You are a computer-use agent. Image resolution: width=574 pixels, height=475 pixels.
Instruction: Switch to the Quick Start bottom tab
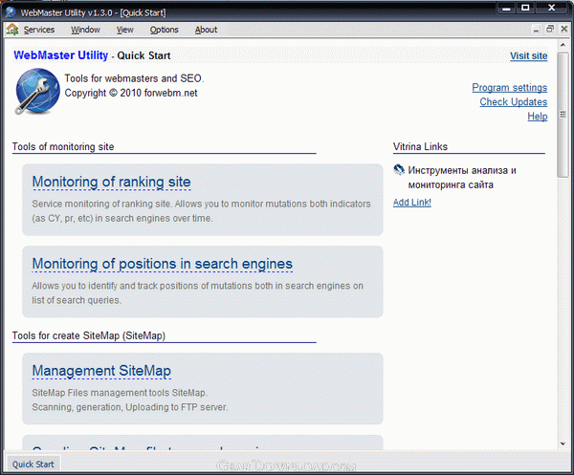click(33, 464)
